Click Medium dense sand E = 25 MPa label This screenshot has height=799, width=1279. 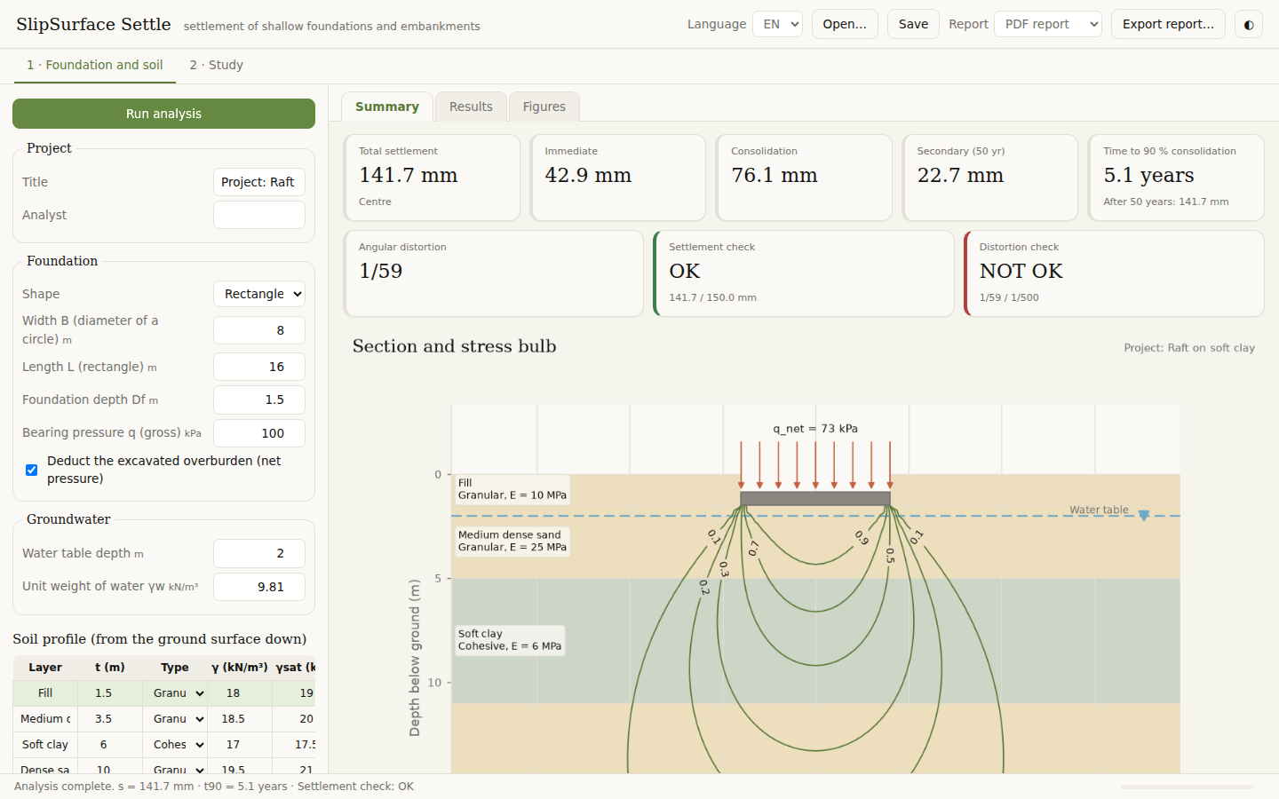512,541
